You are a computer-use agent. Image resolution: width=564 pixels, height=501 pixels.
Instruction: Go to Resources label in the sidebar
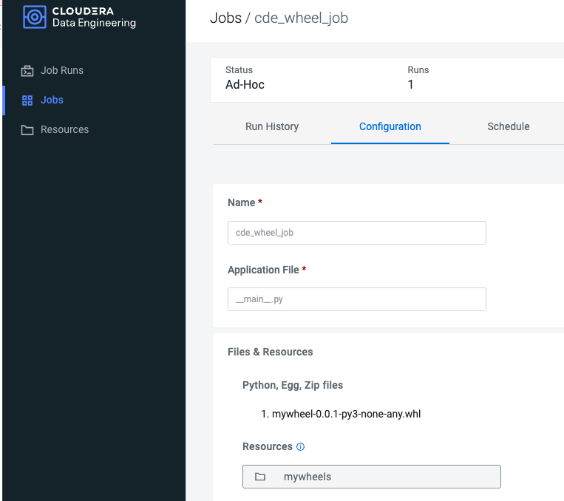[x=64, y=130]
